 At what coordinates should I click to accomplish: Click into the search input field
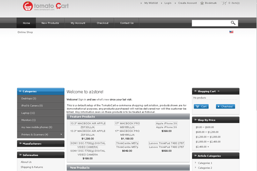pyautogui.click(x=210, y=23)
